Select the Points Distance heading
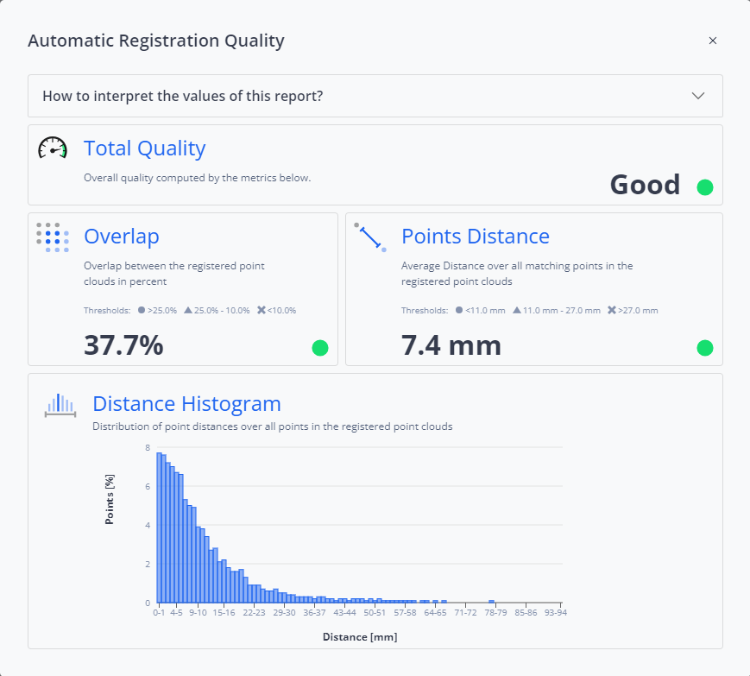Image resolution: width=750 pixels, height=676 pixels. point(475,237)
